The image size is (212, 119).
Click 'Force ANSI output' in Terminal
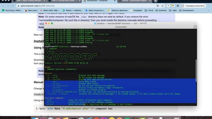pyautogui.click(x=87, y=82)
